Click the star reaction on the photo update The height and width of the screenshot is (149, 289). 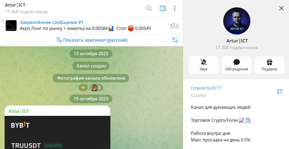pyautogui.click(x=83, y=88)
